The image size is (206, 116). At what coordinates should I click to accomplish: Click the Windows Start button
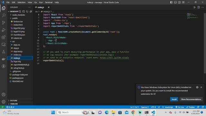(x=53, y=112)
